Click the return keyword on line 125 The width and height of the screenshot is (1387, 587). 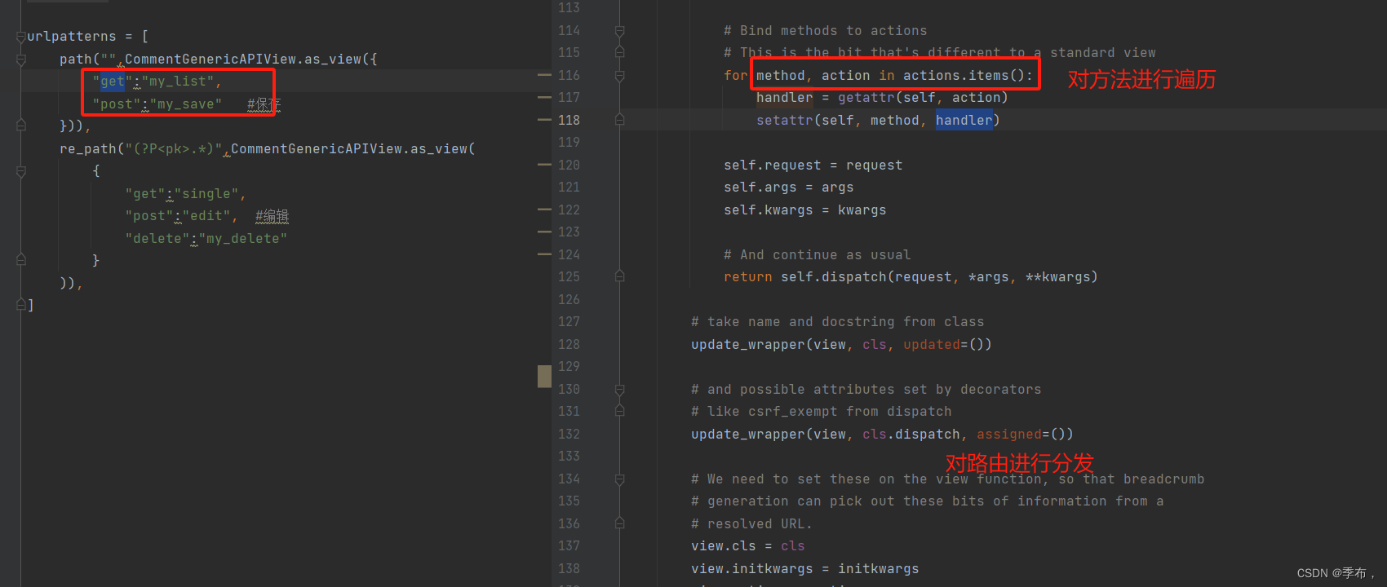click(x=748, y=277)
